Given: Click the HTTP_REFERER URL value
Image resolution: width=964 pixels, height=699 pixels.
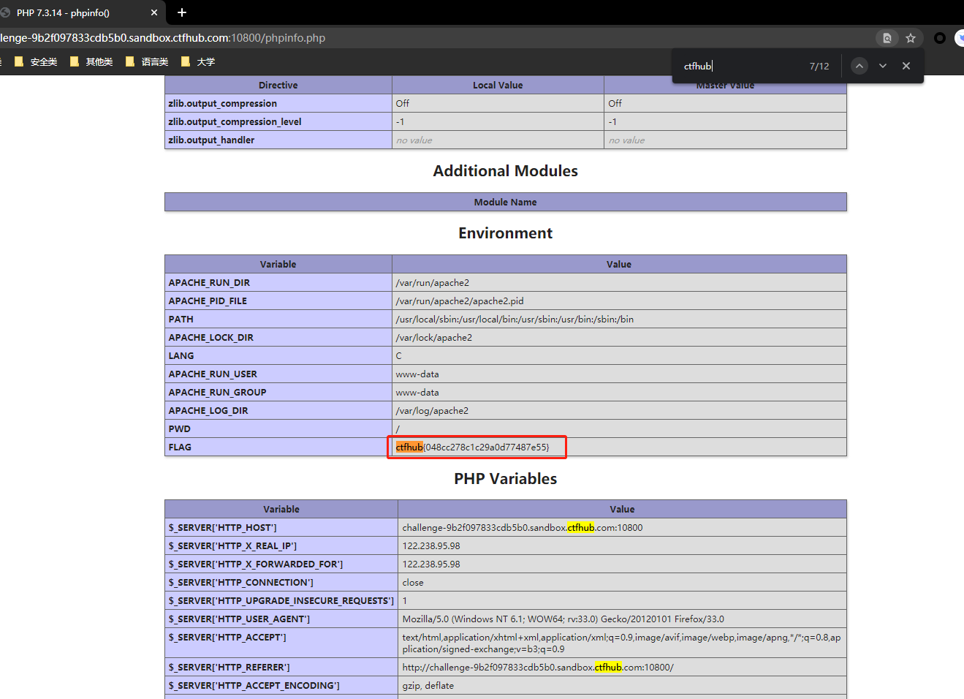Looking at the screenshot, I should (538, 667).
